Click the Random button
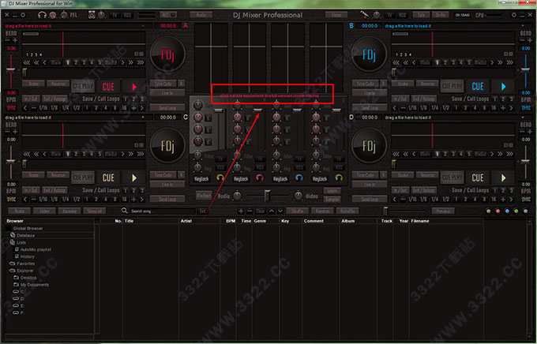Viewport: 537px width, 344px height. (x=322, y=211)
